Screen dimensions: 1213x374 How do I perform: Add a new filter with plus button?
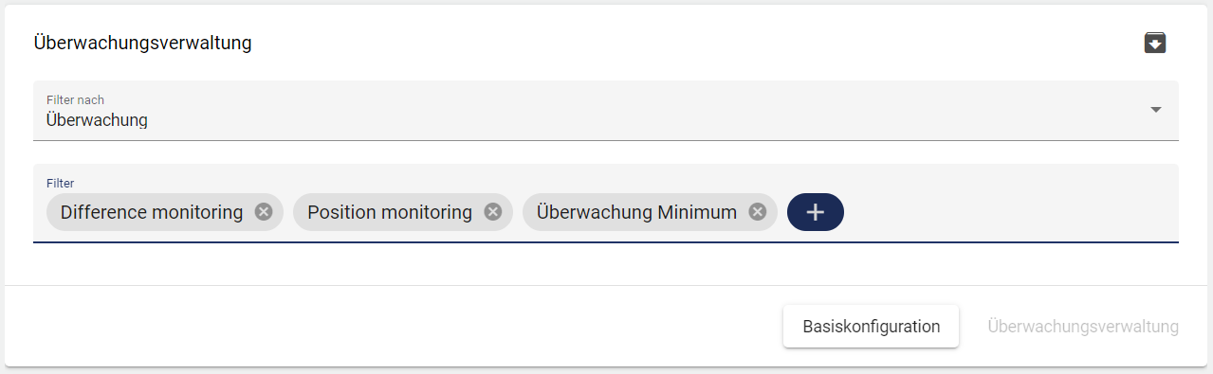pos(816,212)
